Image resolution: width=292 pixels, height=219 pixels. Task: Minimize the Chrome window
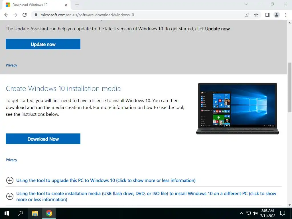point(259,4)
